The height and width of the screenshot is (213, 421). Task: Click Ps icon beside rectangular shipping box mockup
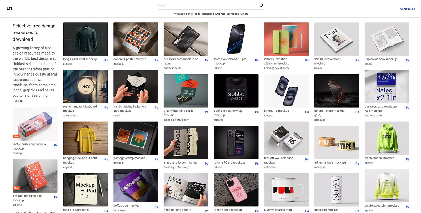[56, 145]
